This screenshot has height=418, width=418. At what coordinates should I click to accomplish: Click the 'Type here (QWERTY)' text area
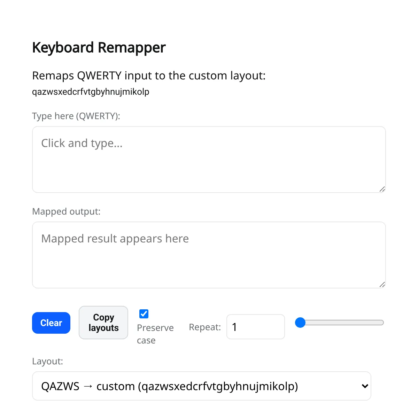pos(209,159)
